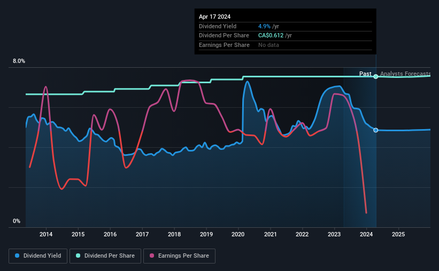Select the teal dividend per share data point marker

(376, 76)
